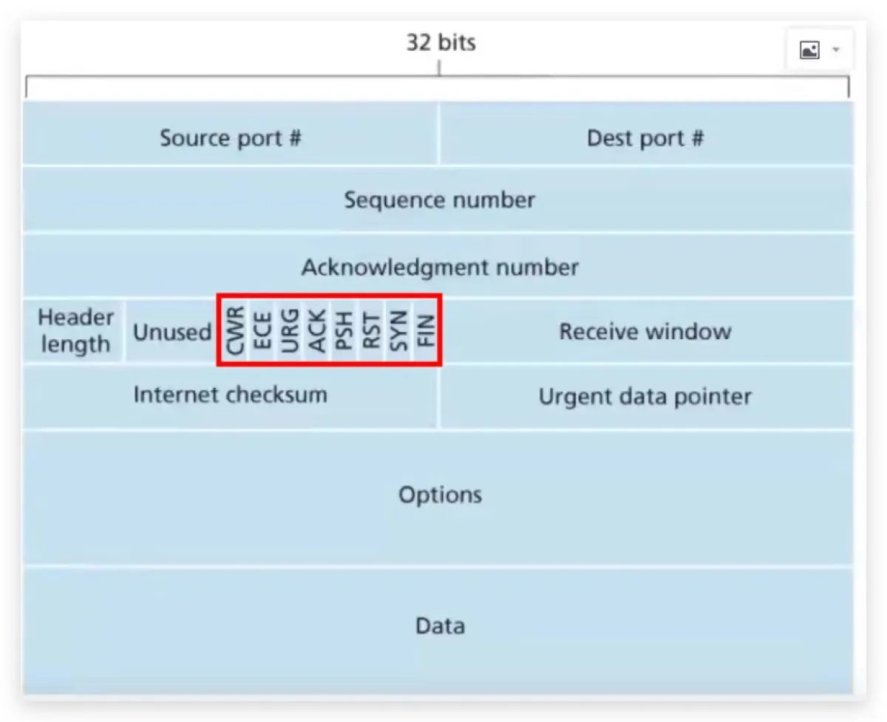This screenshot has height=722, width=887.
Task: Select the URG flag bit
Action: point(290,331)
